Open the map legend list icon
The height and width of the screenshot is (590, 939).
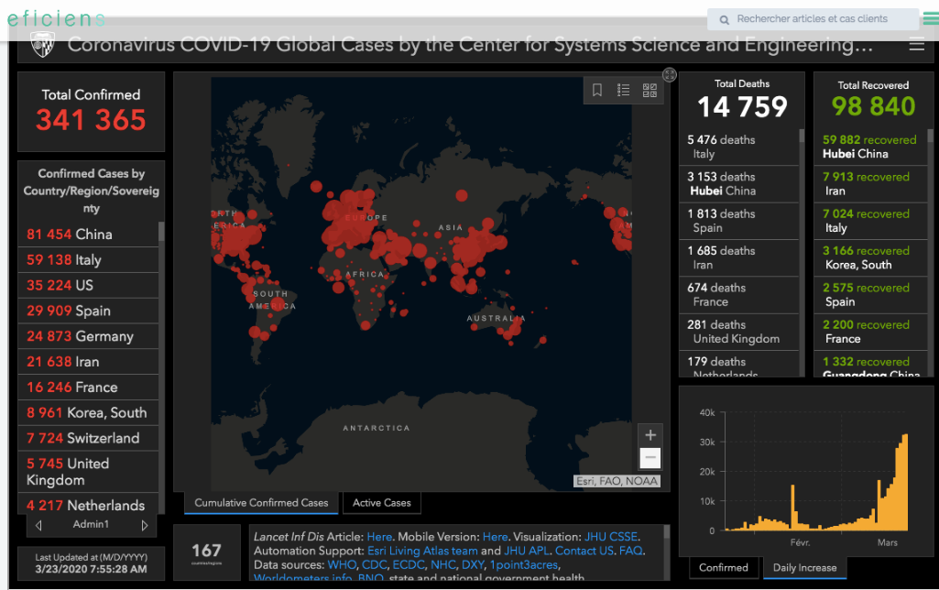[624, 90]
